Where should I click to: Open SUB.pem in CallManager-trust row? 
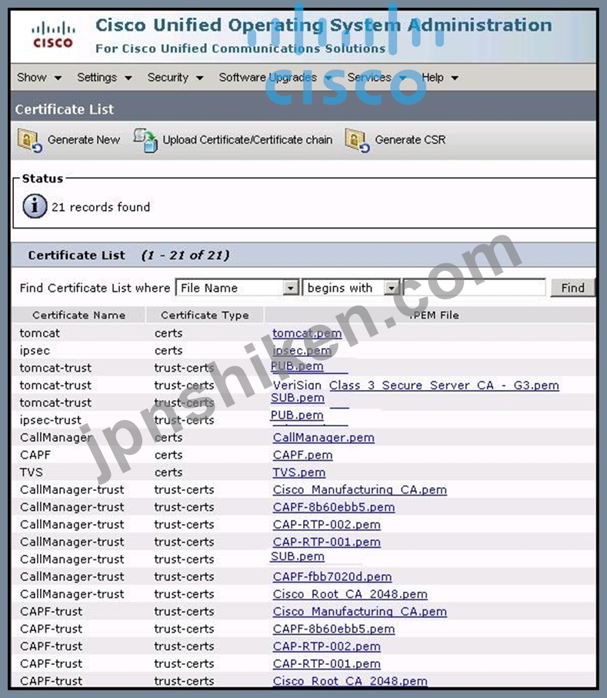click(297, 556)
